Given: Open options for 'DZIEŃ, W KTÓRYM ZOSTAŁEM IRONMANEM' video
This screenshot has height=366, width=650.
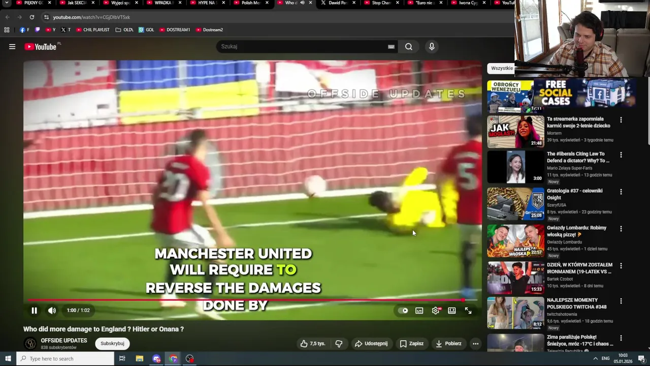Looking at the screenshot, I should point(621,266).
